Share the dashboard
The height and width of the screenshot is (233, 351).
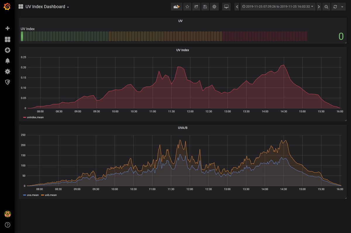[x=196, y=7]
